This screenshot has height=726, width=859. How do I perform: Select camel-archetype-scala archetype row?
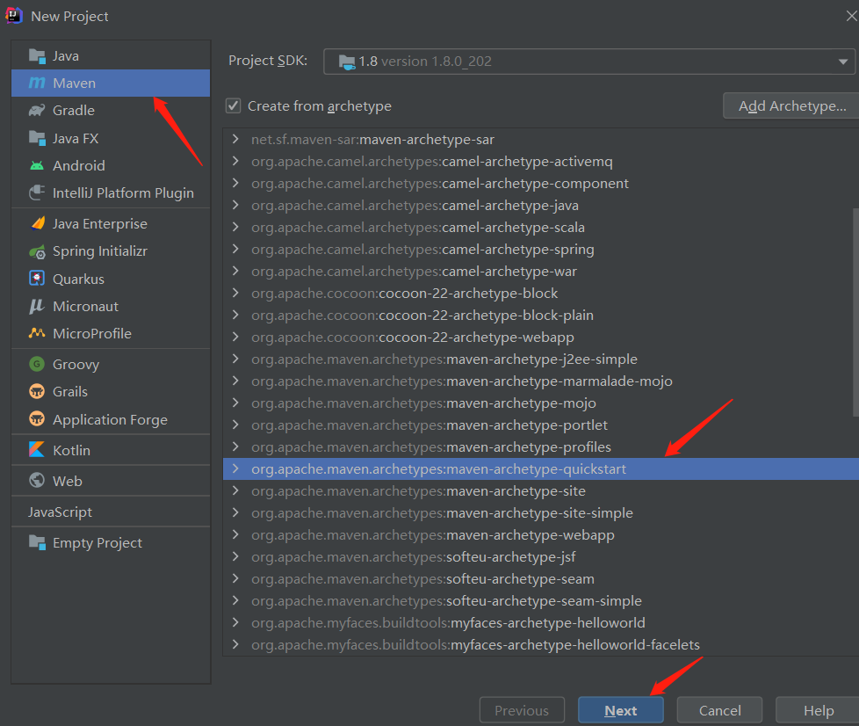541,227
